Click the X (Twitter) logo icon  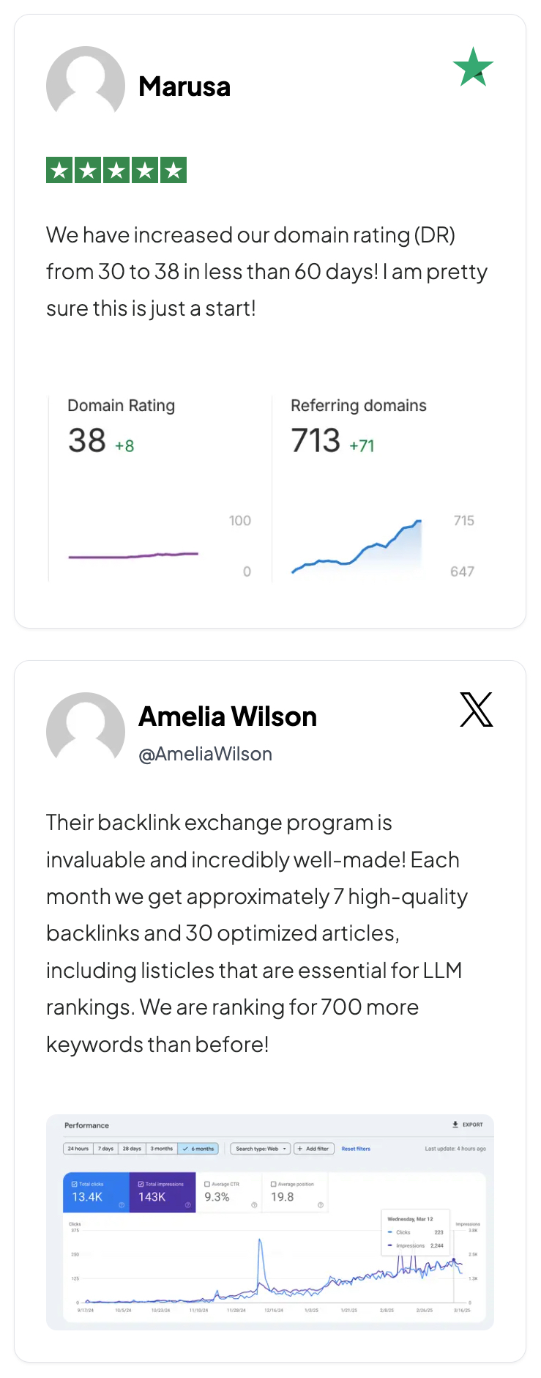[x=477, y=709]
